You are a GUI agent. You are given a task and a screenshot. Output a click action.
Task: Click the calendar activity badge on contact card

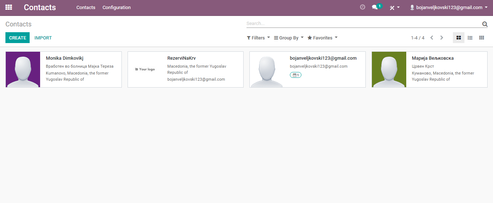coord(295,75)
